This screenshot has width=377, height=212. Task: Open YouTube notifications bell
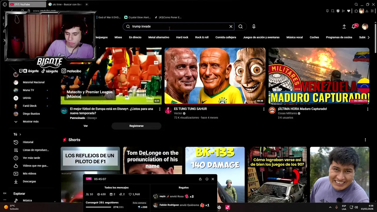click(354, 26)
